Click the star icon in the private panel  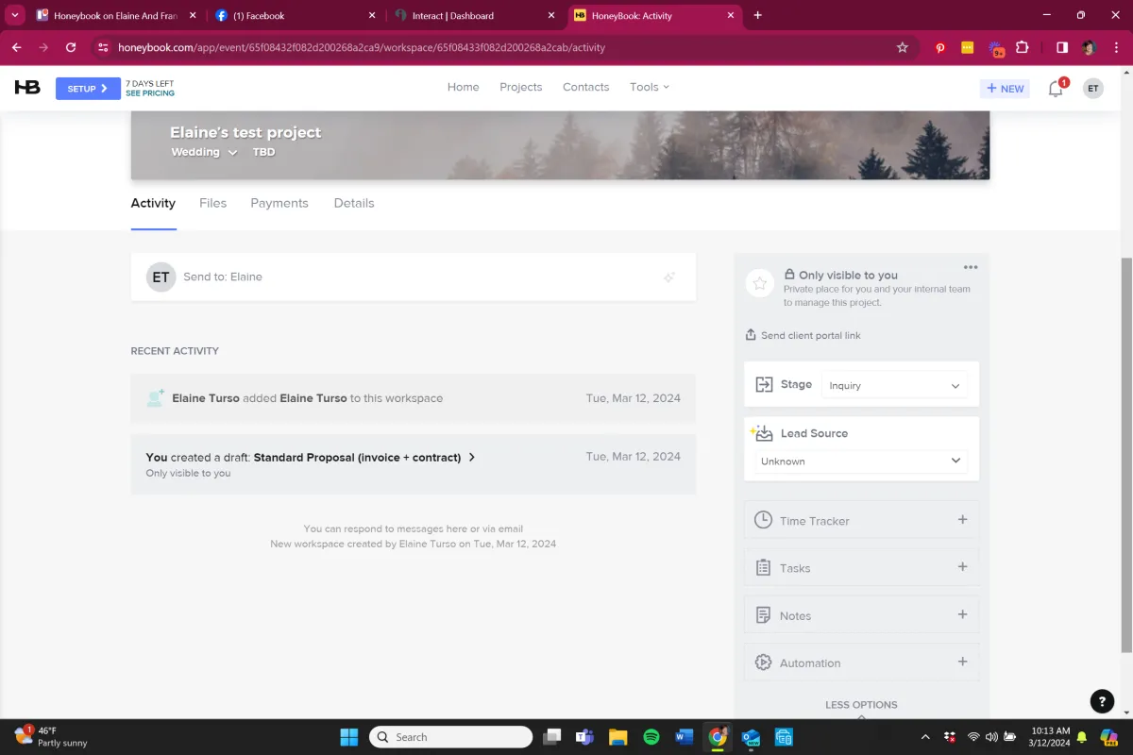[760, 283]
